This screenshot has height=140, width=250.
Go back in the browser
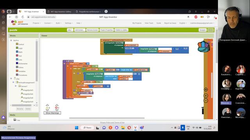[10, 17]
